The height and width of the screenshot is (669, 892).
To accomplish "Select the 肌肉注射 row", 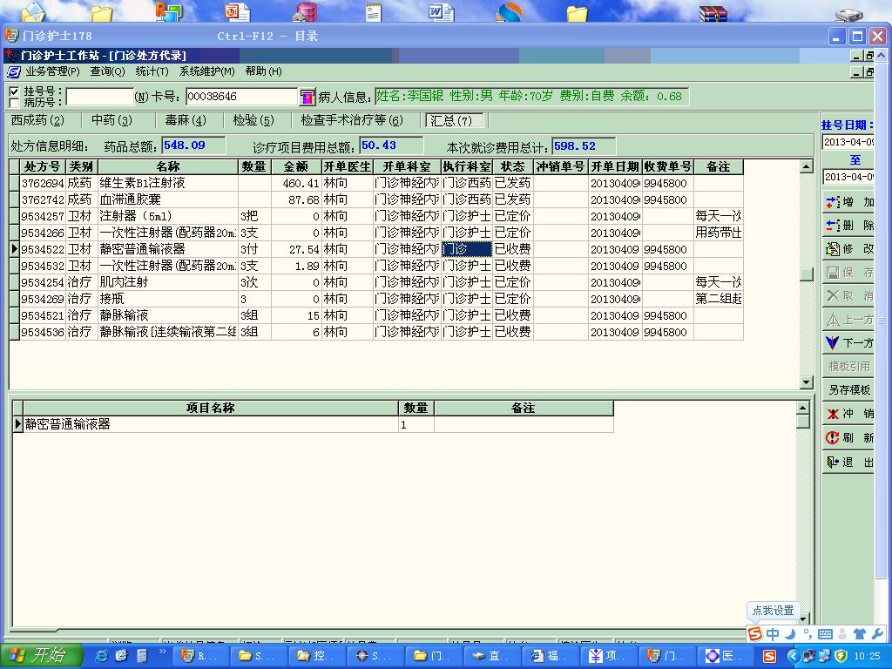I will tap(376, 282).
